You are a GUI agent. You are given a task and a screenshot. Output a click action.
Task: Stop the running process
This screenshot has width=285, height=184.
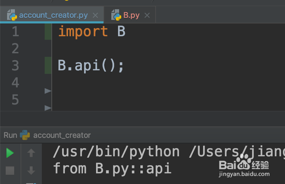pos(10,171)
